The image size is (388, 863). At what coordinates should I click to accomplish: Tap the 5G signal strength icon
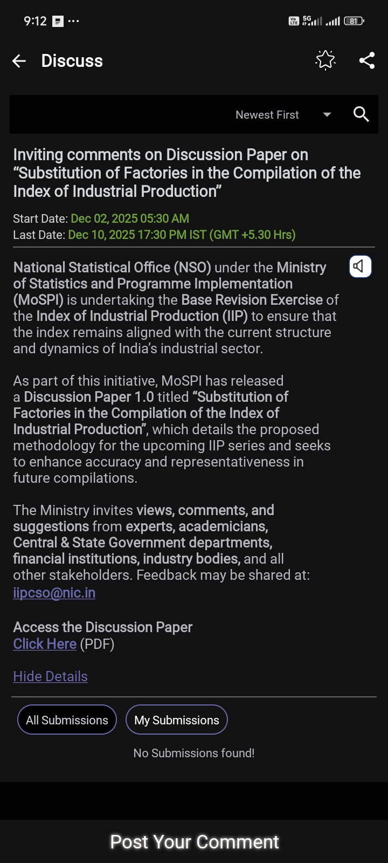coord(312,21)
